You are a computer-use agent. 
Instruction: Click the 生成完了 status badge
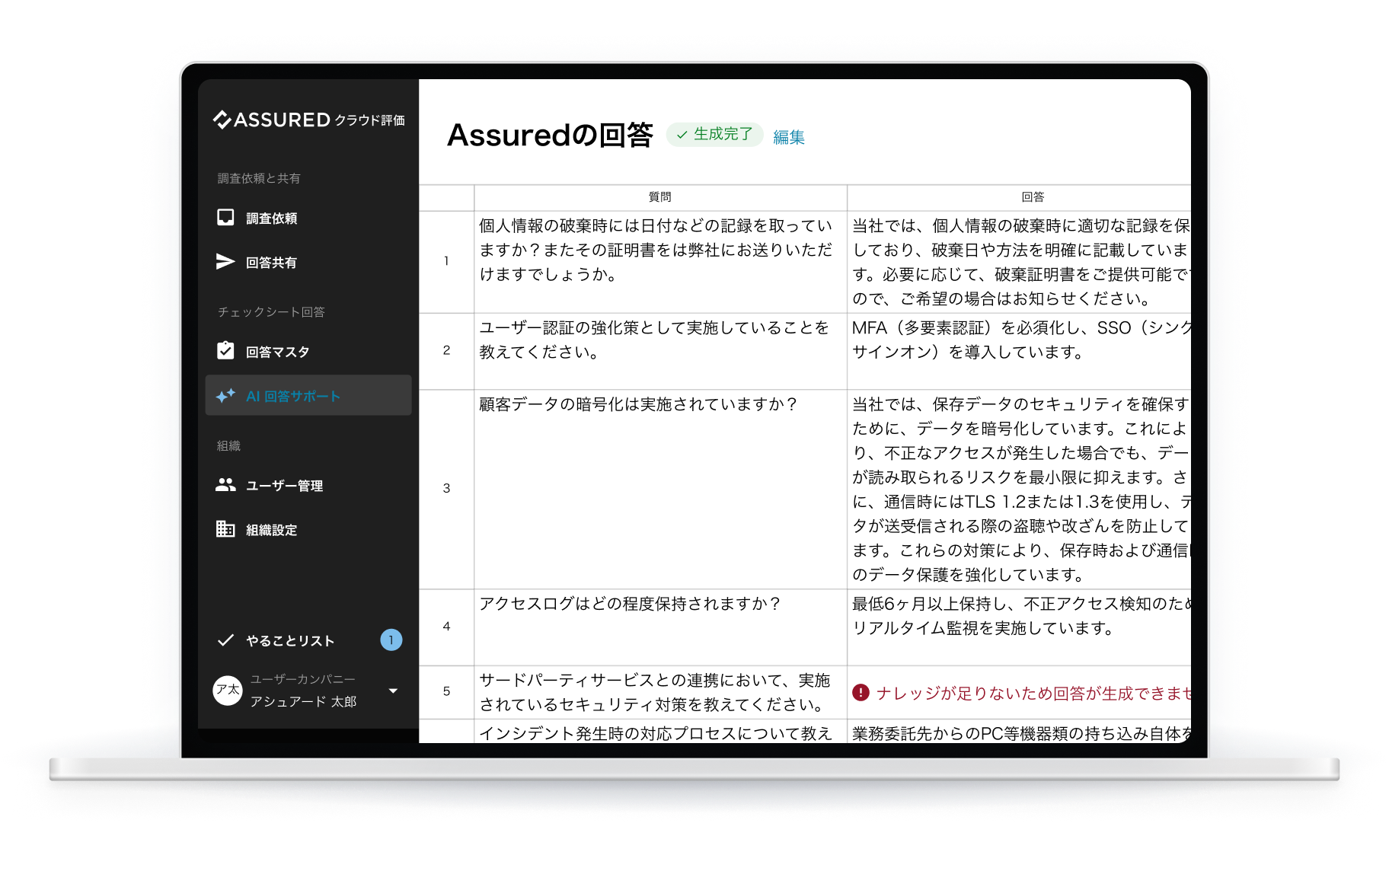(714, 134)
